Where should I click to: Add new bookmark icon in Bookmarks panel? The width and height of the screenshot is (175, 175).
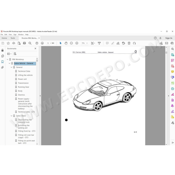[x=15, y=54]
